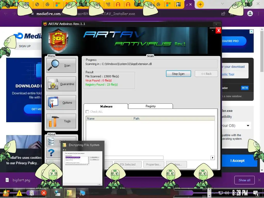Switch to the Registry tab
264x198 pixels.
click(x=151, y=106)
